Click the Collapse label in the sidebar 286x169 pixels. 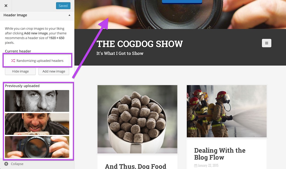[x=17, y=164]
